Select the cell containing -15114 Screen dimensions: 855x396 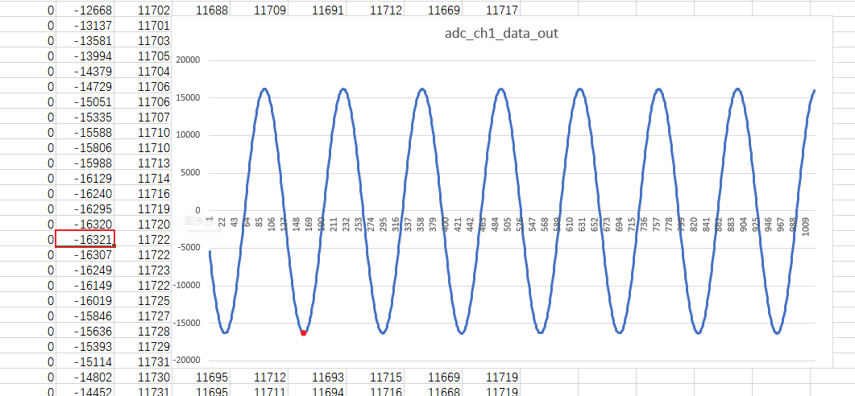pyautogui.click(x=85, y=361)
